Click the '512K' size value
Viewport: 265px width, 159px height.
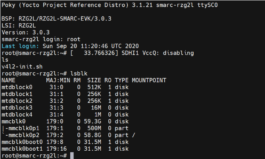point(94,87)
